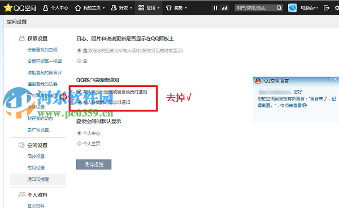
Task: Open the 应用 apps menu
Action: click(x=149, y=8)
